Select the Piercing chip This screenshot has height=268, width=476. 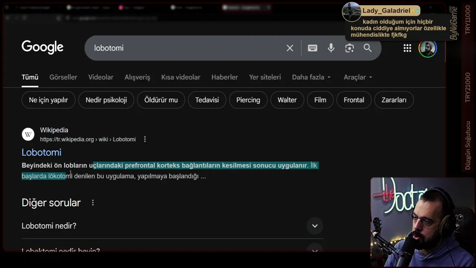coord(248,100)
